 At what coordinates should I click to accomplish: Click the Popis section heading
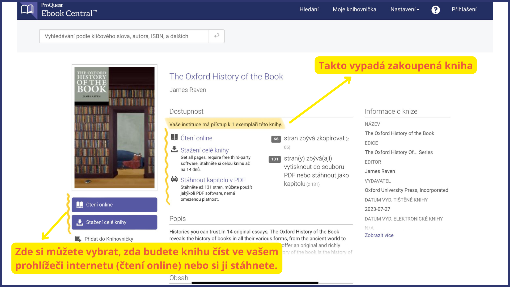coord(178,219)
